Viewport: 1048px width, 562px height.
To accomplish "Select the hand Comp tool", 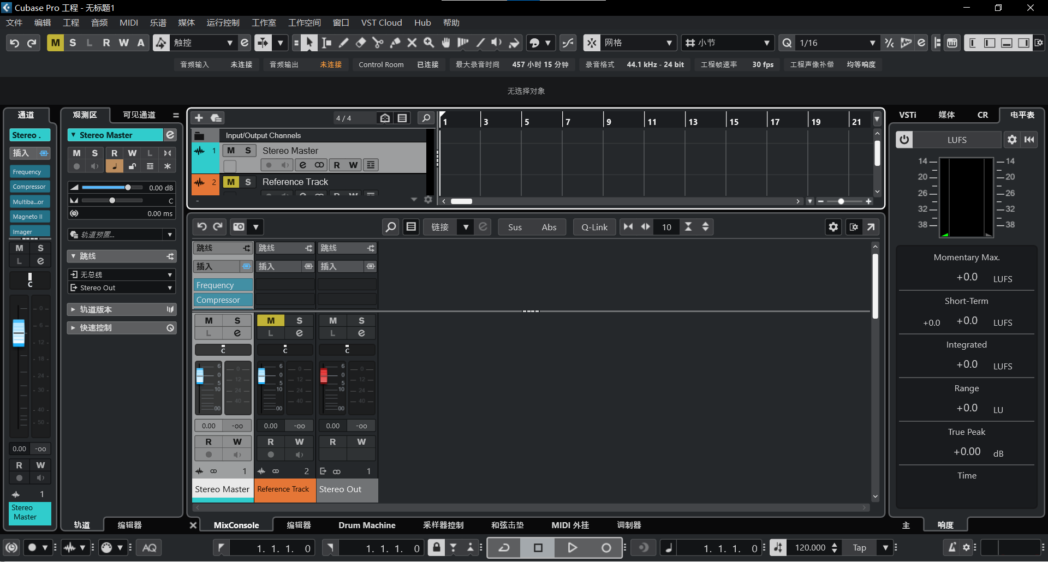I will pyautogui.click(x=446, y=43).
